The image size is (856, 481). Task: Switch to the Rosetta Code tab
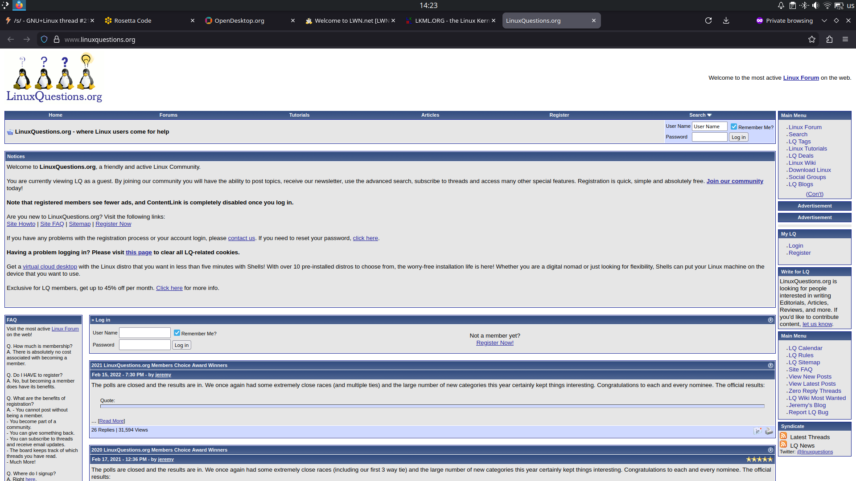click(132, 20)
